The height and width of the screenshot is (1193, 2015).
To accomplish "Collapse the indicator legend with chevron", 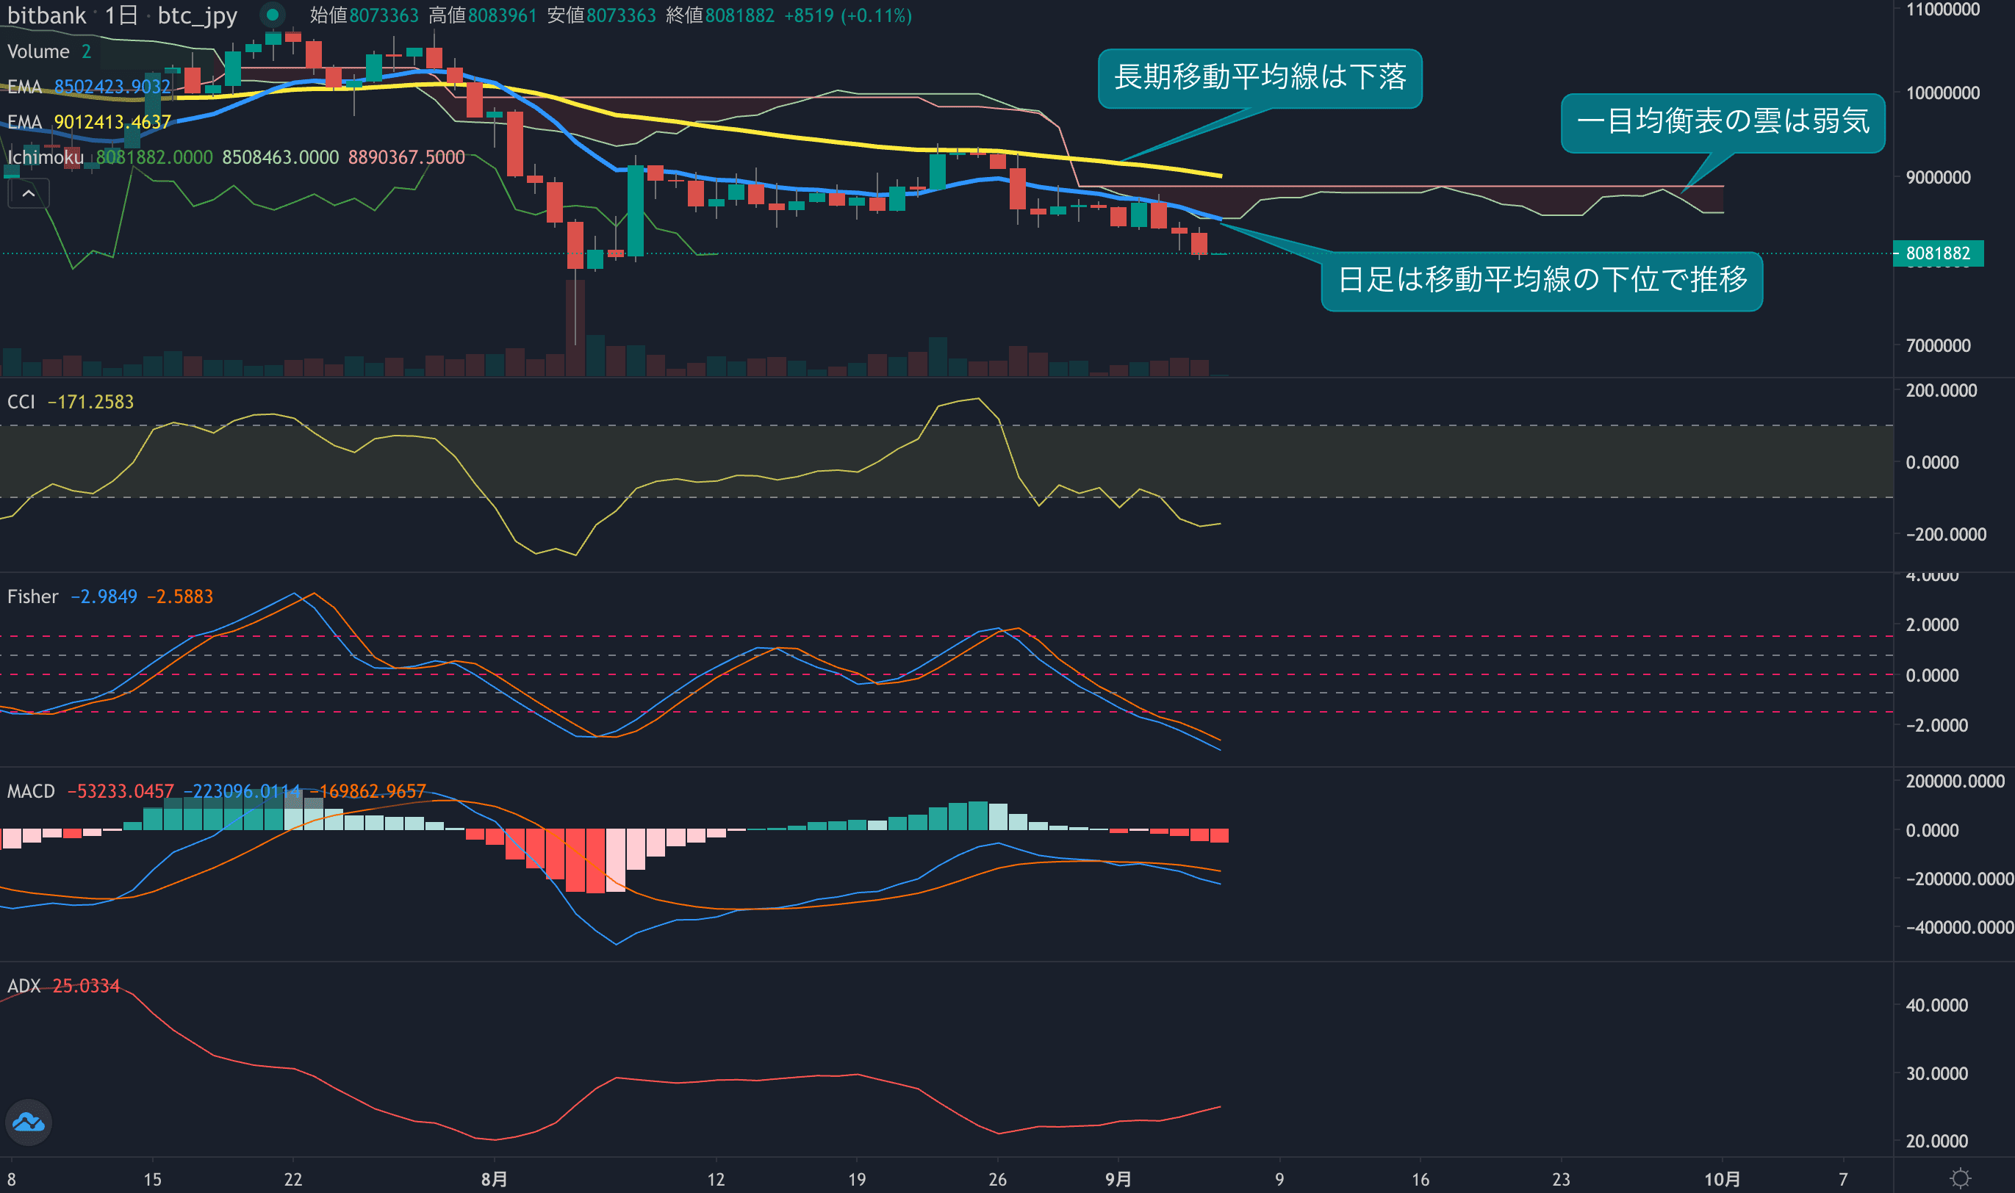I will point(28,194).
